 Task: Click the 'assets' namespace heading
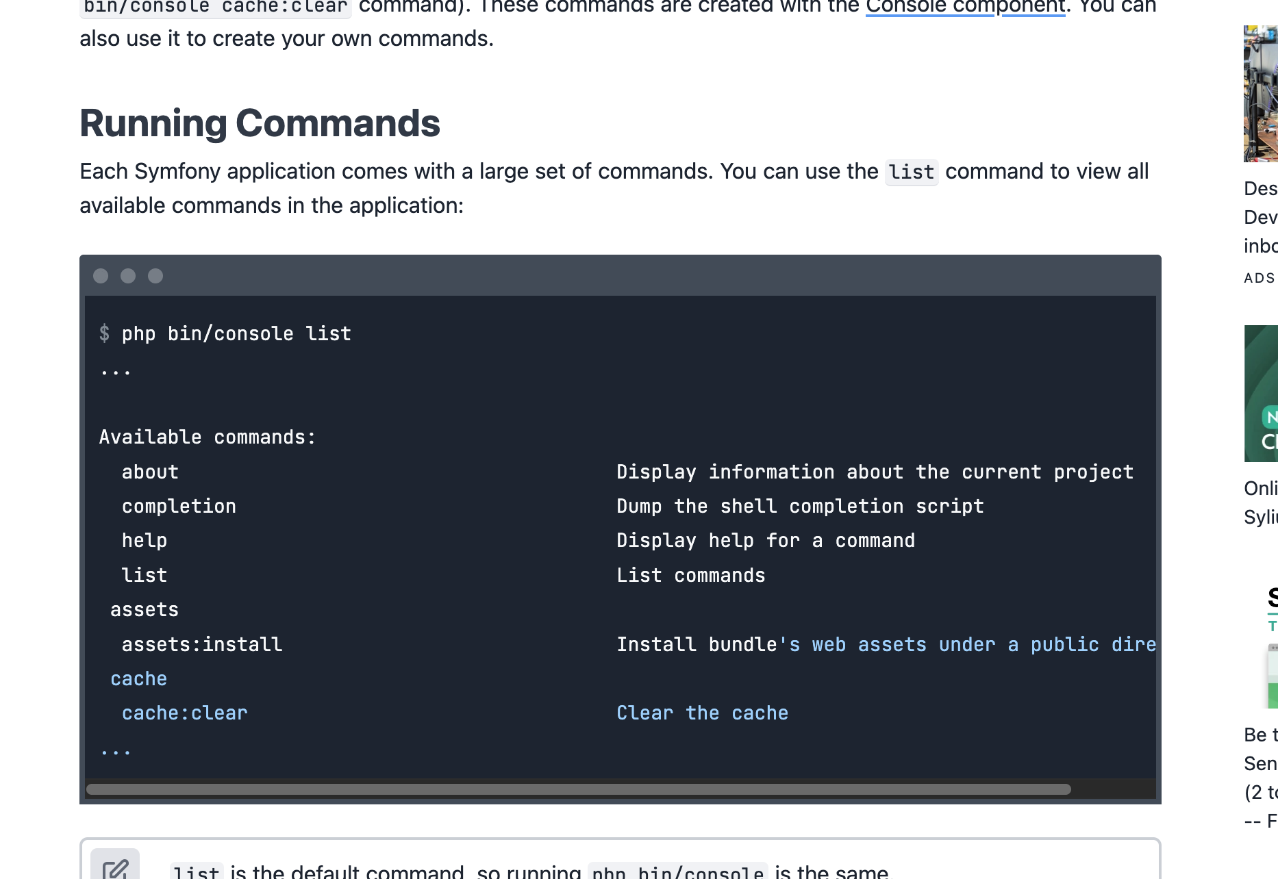pyautogui.click(x=145, y=609)
